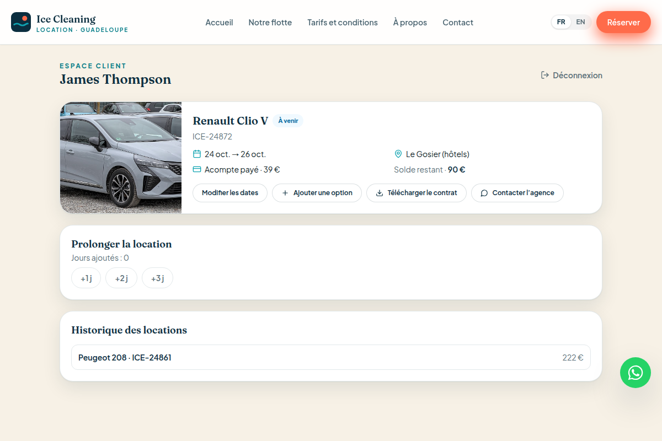662x441 pixels.
Task: Click the orange Réserver button
Action: pyautogui.click(x=623, y=22)
